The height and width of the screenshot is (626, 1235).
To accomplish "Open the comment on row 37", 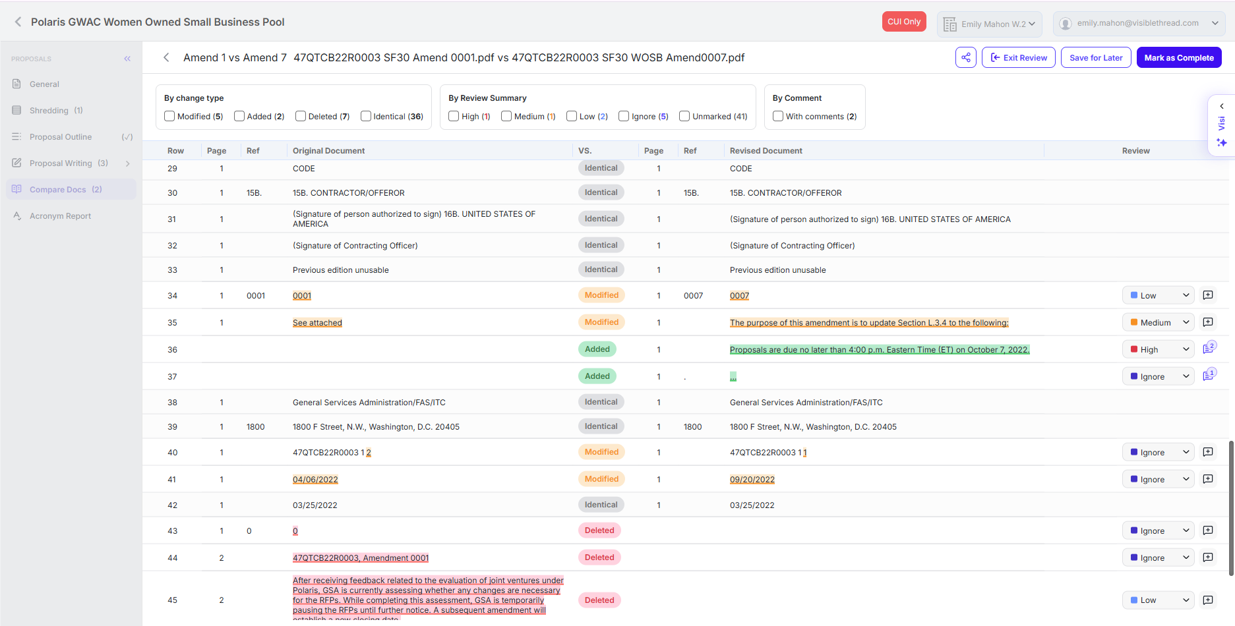I will pos(1209,376).
